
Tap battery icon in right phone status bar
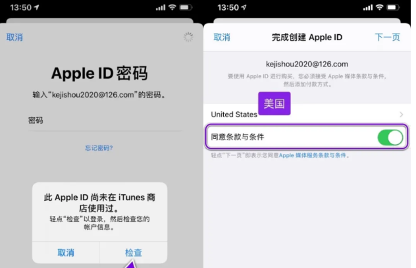click(393, 7)
